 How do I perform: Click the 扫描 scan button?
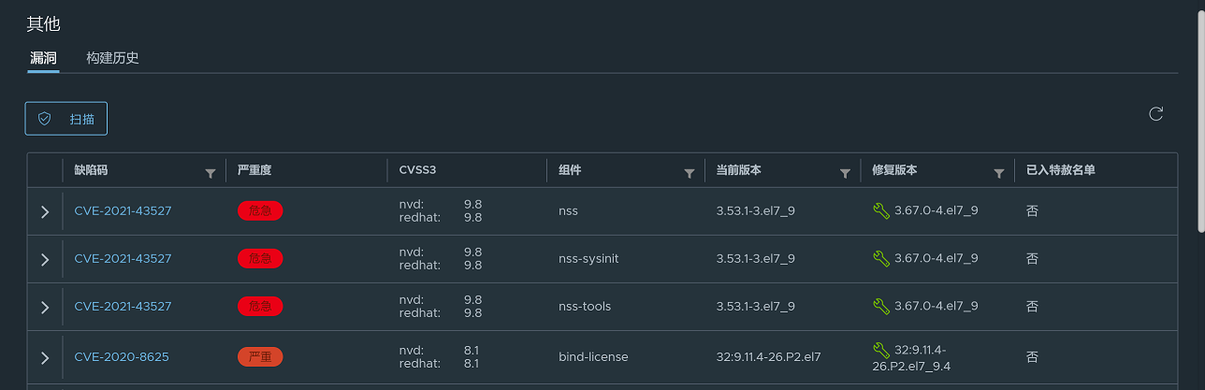click(66, 119)
